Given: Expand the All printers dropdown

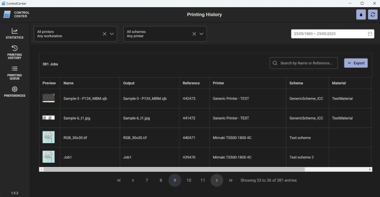Looking at the screenshot, I should [x=112, y=34].
